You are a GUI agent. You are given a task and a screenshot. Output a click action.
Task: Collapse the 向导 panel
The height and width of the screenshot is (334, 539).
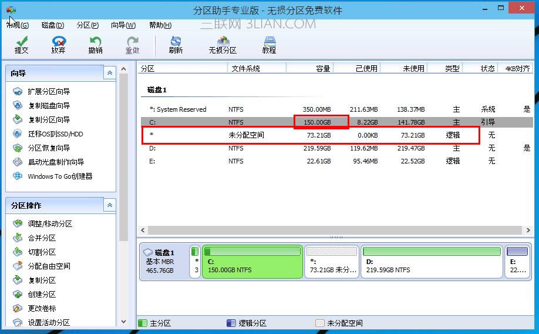tap(110, 73)
